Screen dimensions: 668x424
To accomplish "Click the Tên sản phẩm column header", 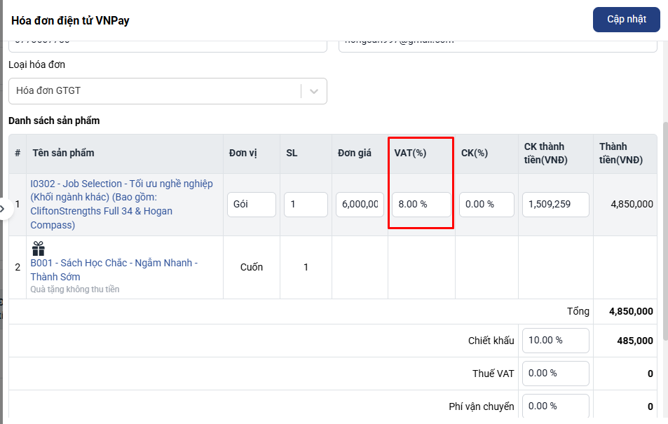I will point(63,153).
